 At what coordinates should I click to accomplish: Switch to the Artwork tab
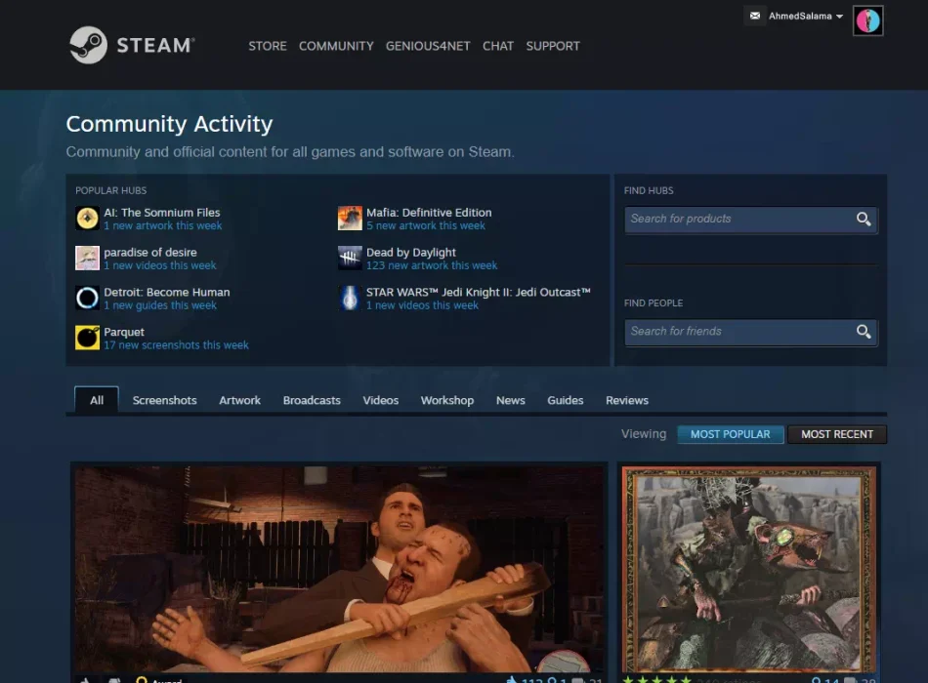tap(239, 400)
